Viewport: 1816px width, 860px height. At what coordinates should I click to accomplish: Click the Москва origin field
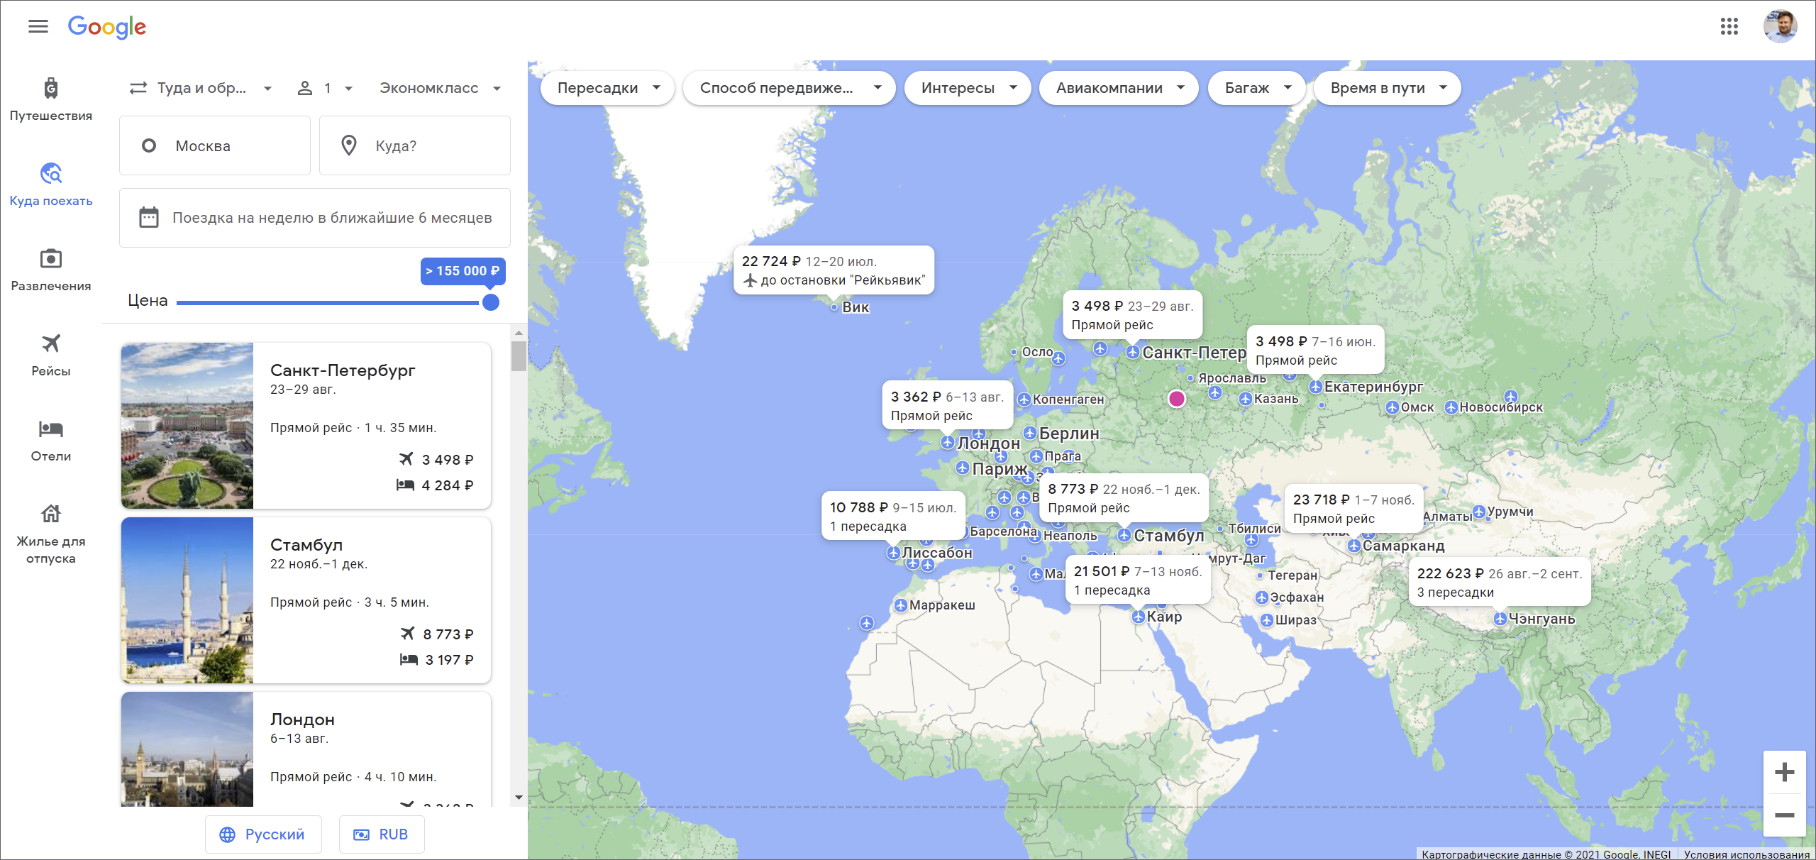(215, 145)
